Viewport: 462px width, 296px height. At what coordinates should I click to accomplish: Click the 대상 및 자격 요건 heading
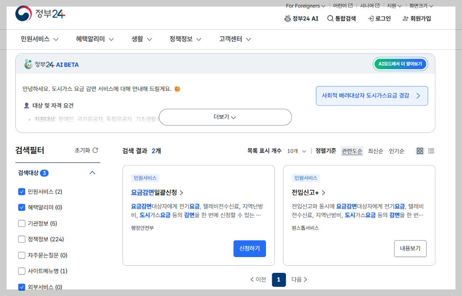pos(53,106)
